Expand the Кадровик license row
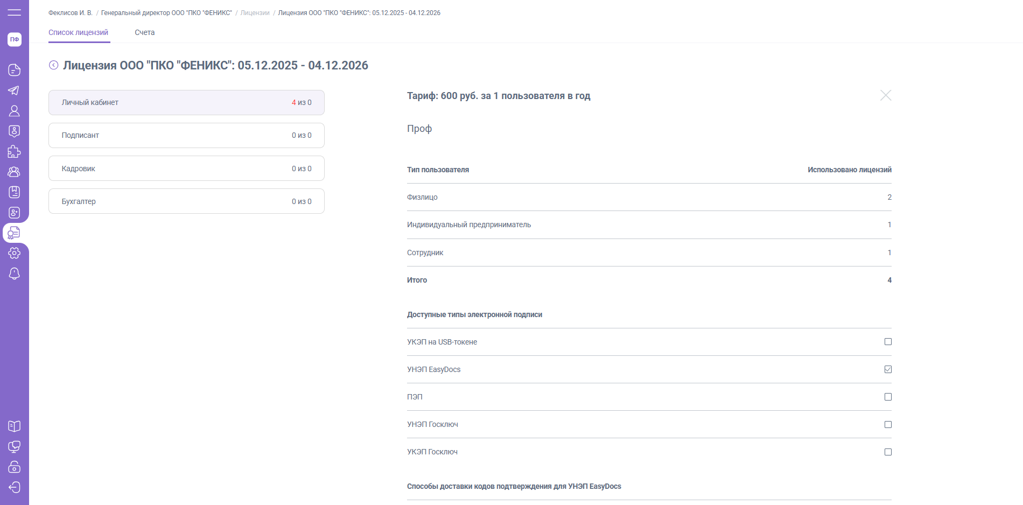The image size is (1023, 505). (186, 169)
